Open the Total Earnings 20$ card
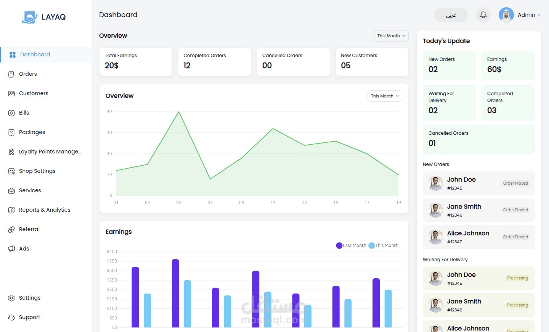Viewport: 549px width, 332px height. pos(136,62)
